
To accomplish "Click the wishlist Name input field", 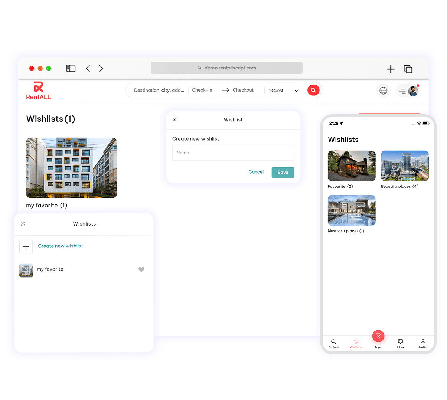I will (x=233, y=153).
